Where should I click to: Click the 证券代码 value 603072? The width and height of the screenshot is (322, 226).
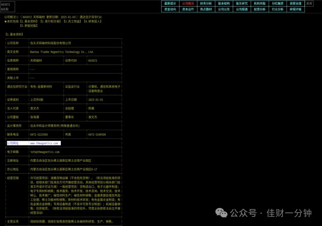point(93,60)
